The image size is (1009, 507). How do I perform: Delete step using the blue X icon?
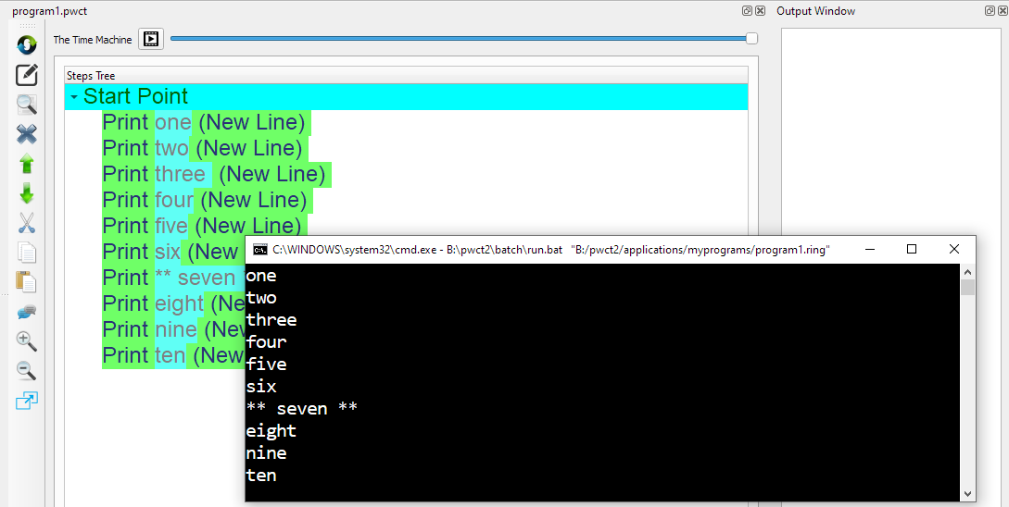(27, 134)
